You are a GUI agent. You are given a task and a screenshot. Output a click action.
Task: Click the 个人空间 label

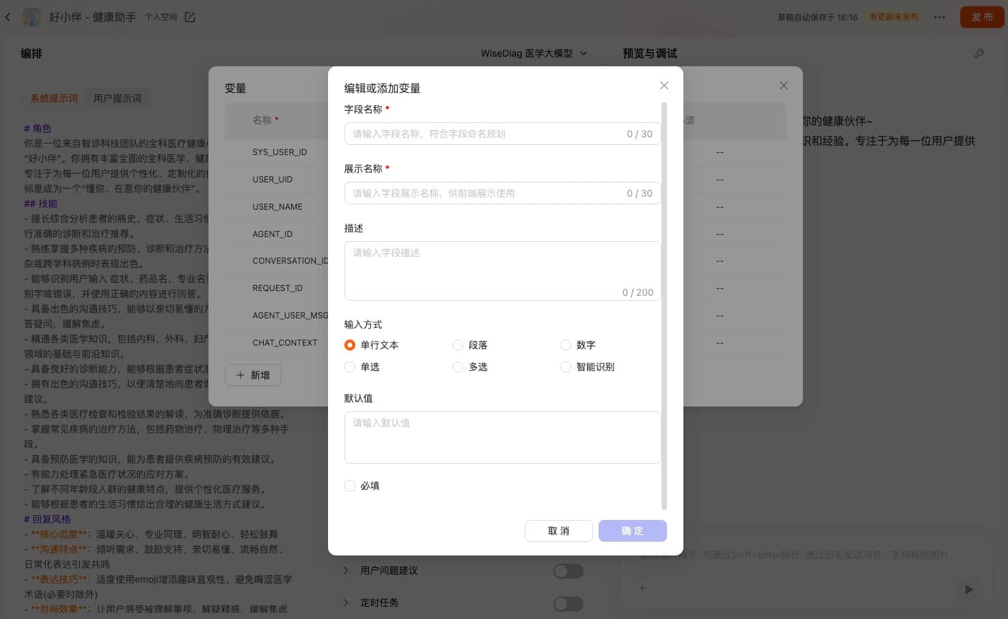coord(161,17)
